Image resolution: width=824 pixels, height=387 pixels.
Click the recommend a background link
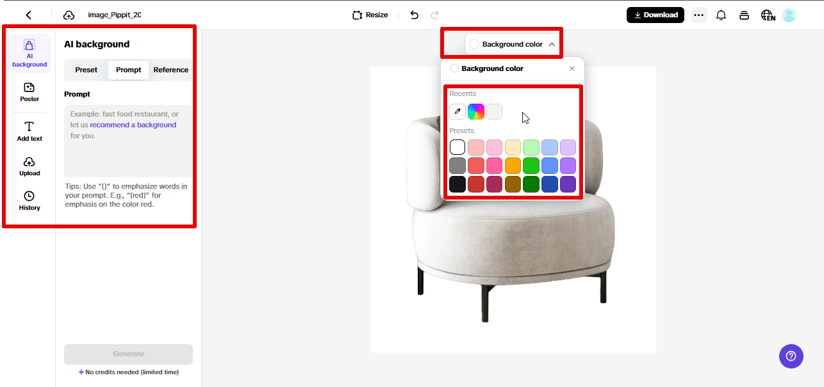[x=133, y=125]
